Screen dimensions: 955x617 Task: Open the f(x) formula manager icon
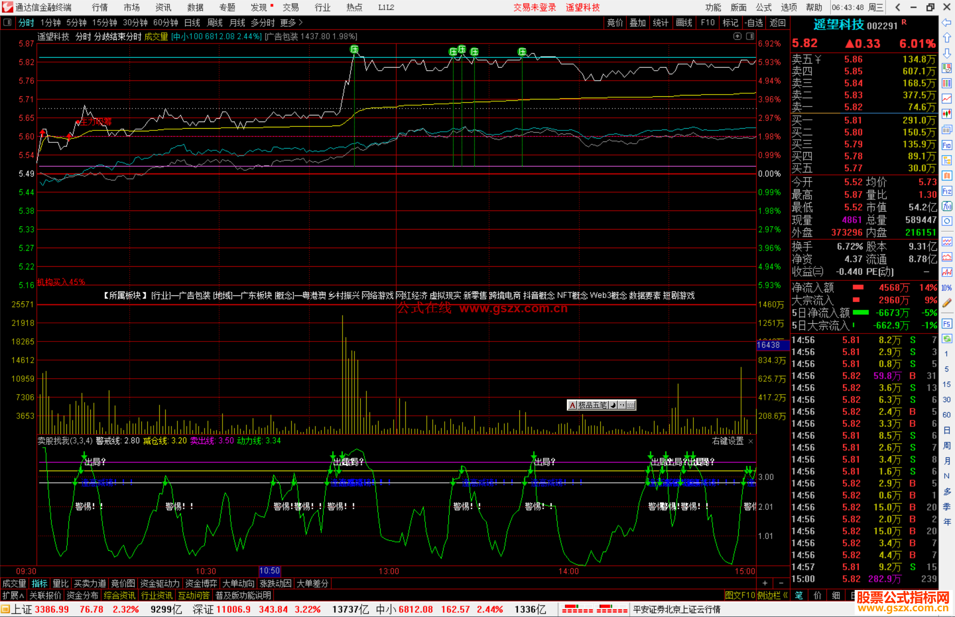coord(947,206)
